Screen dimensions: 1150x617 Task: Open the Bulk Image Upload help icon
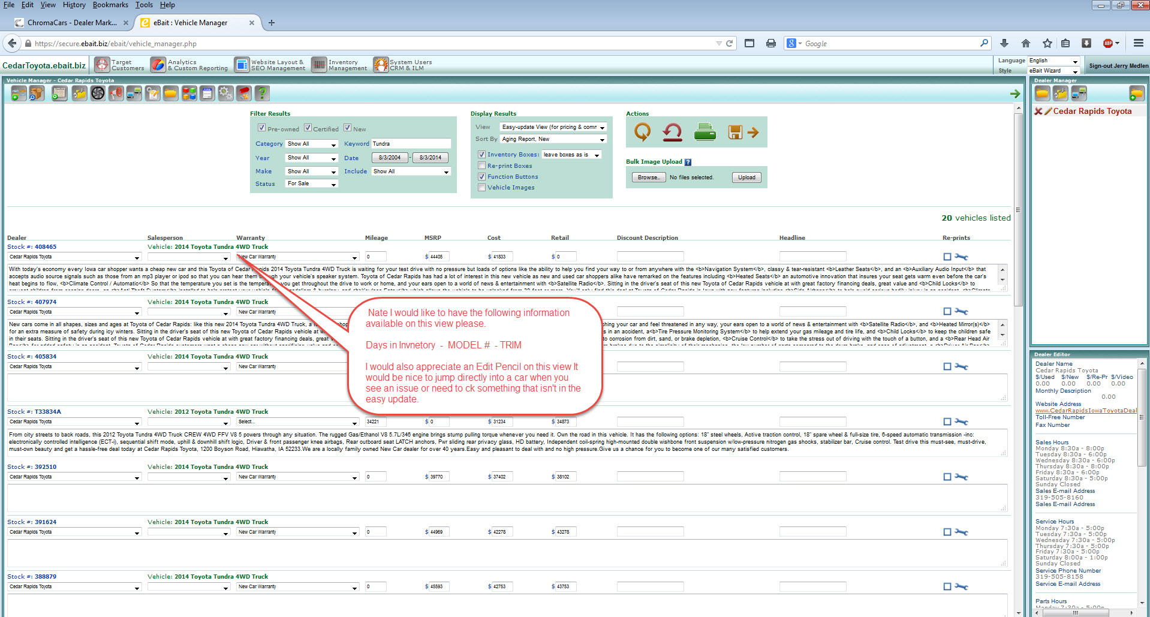tap(688, 162)
